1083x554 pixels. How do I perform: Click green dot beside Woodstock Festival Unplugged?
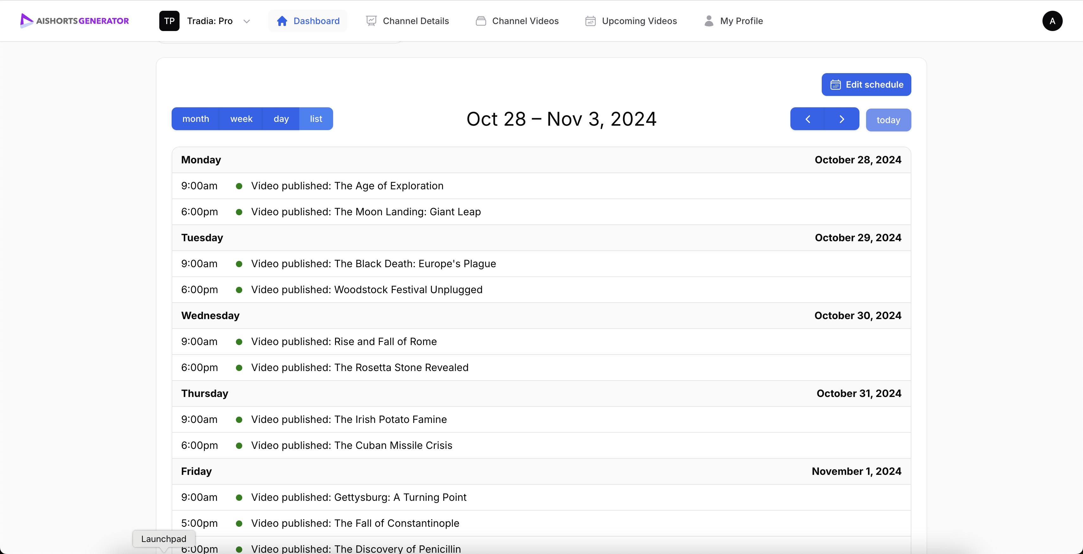(239, 290)
